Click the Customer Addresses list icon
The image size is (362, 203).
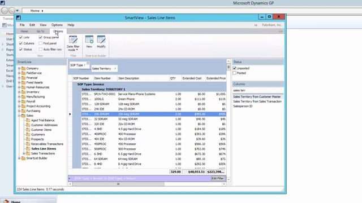click(x=28, y=125)
